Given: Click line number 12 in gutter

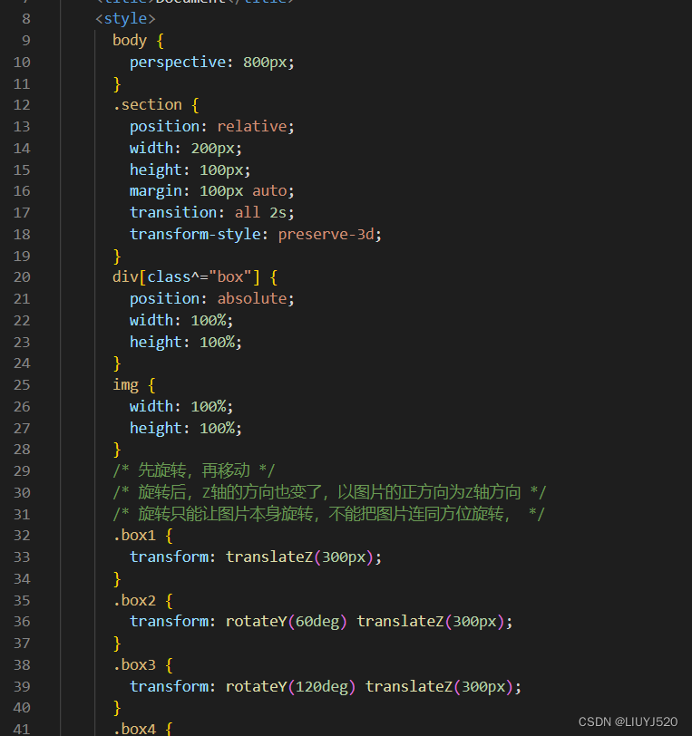Looking at the screenshot, I should pyautogui.click(x=22, y=104).
